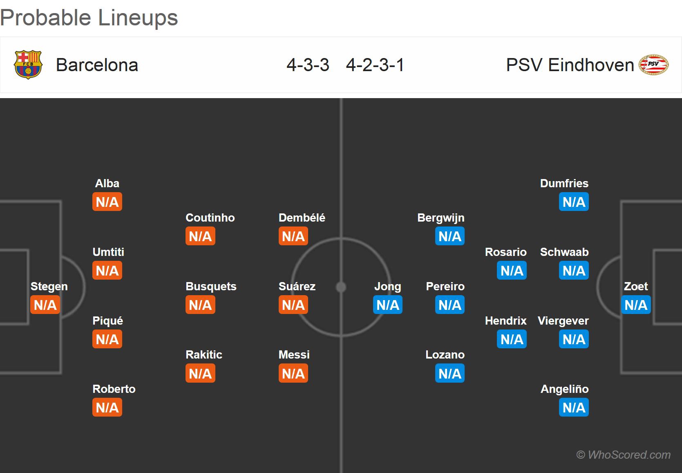Screen dimensions: 682x473
Task: Open the Barcelona team name link
Action: click(x=97, y=65)
